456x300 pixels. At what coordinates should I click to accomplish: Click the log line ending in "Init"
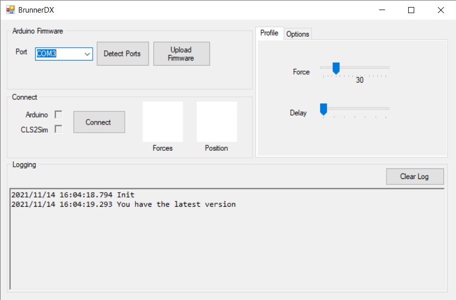tap(72, 195)
